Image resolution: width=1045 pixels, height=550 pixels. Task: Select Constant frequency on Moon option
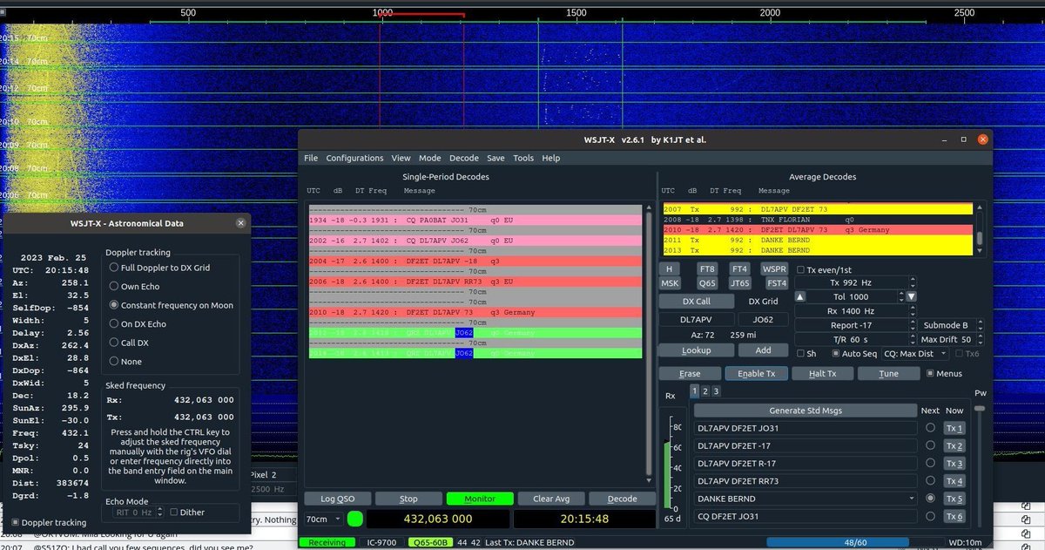pos(114,305)
